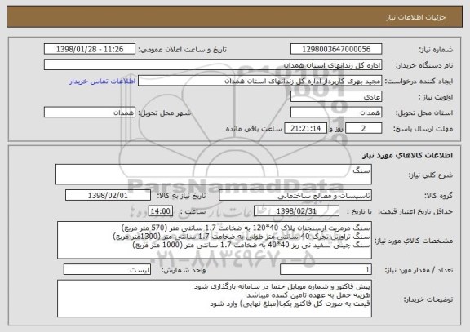Click the تعداد / مقدار مورد نیاز label
This screenshot has height=332, width=470.
coord(419,270)
